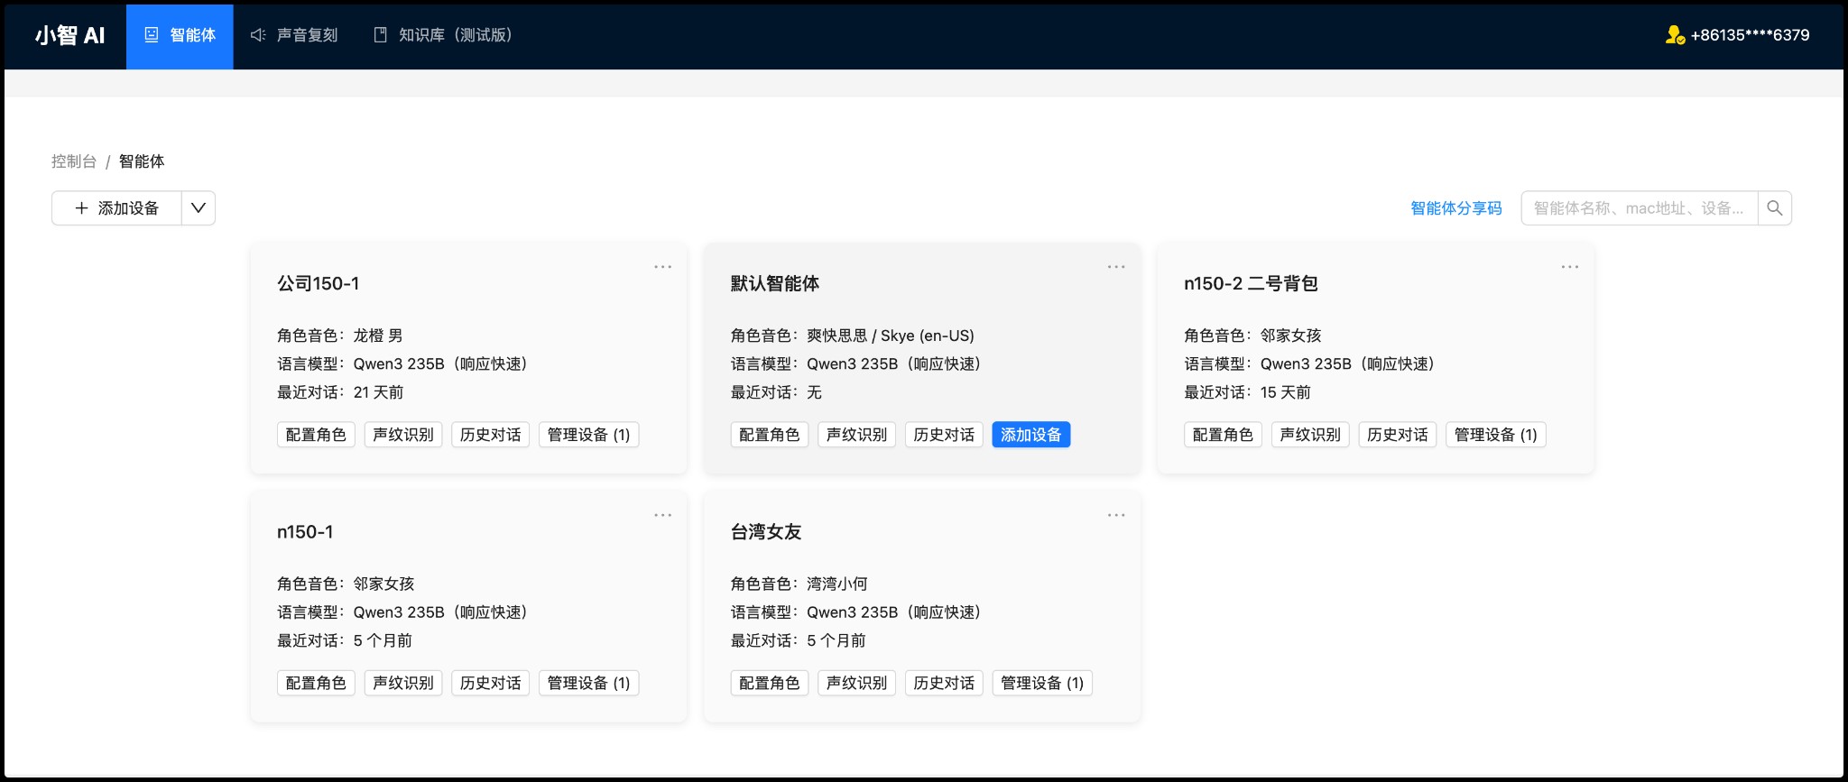Click the user avatar icon
The width and height of the screenshot is (1848, 782).
click(1675, 35)
